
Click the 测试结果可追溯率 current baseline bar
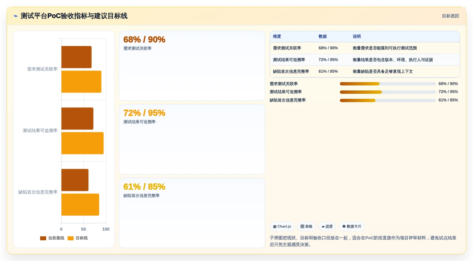tap(77, 118)
